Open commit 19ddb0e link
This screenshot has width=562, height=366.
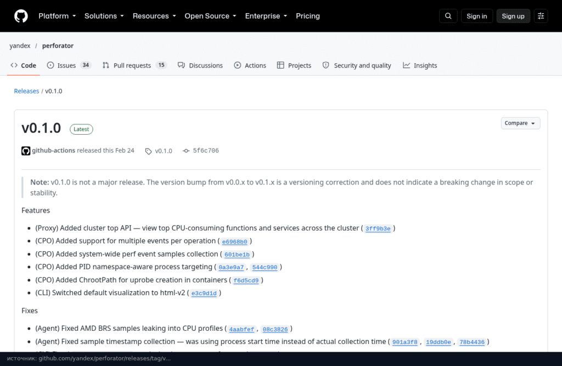pyautogui.click(x=439, y=342)
